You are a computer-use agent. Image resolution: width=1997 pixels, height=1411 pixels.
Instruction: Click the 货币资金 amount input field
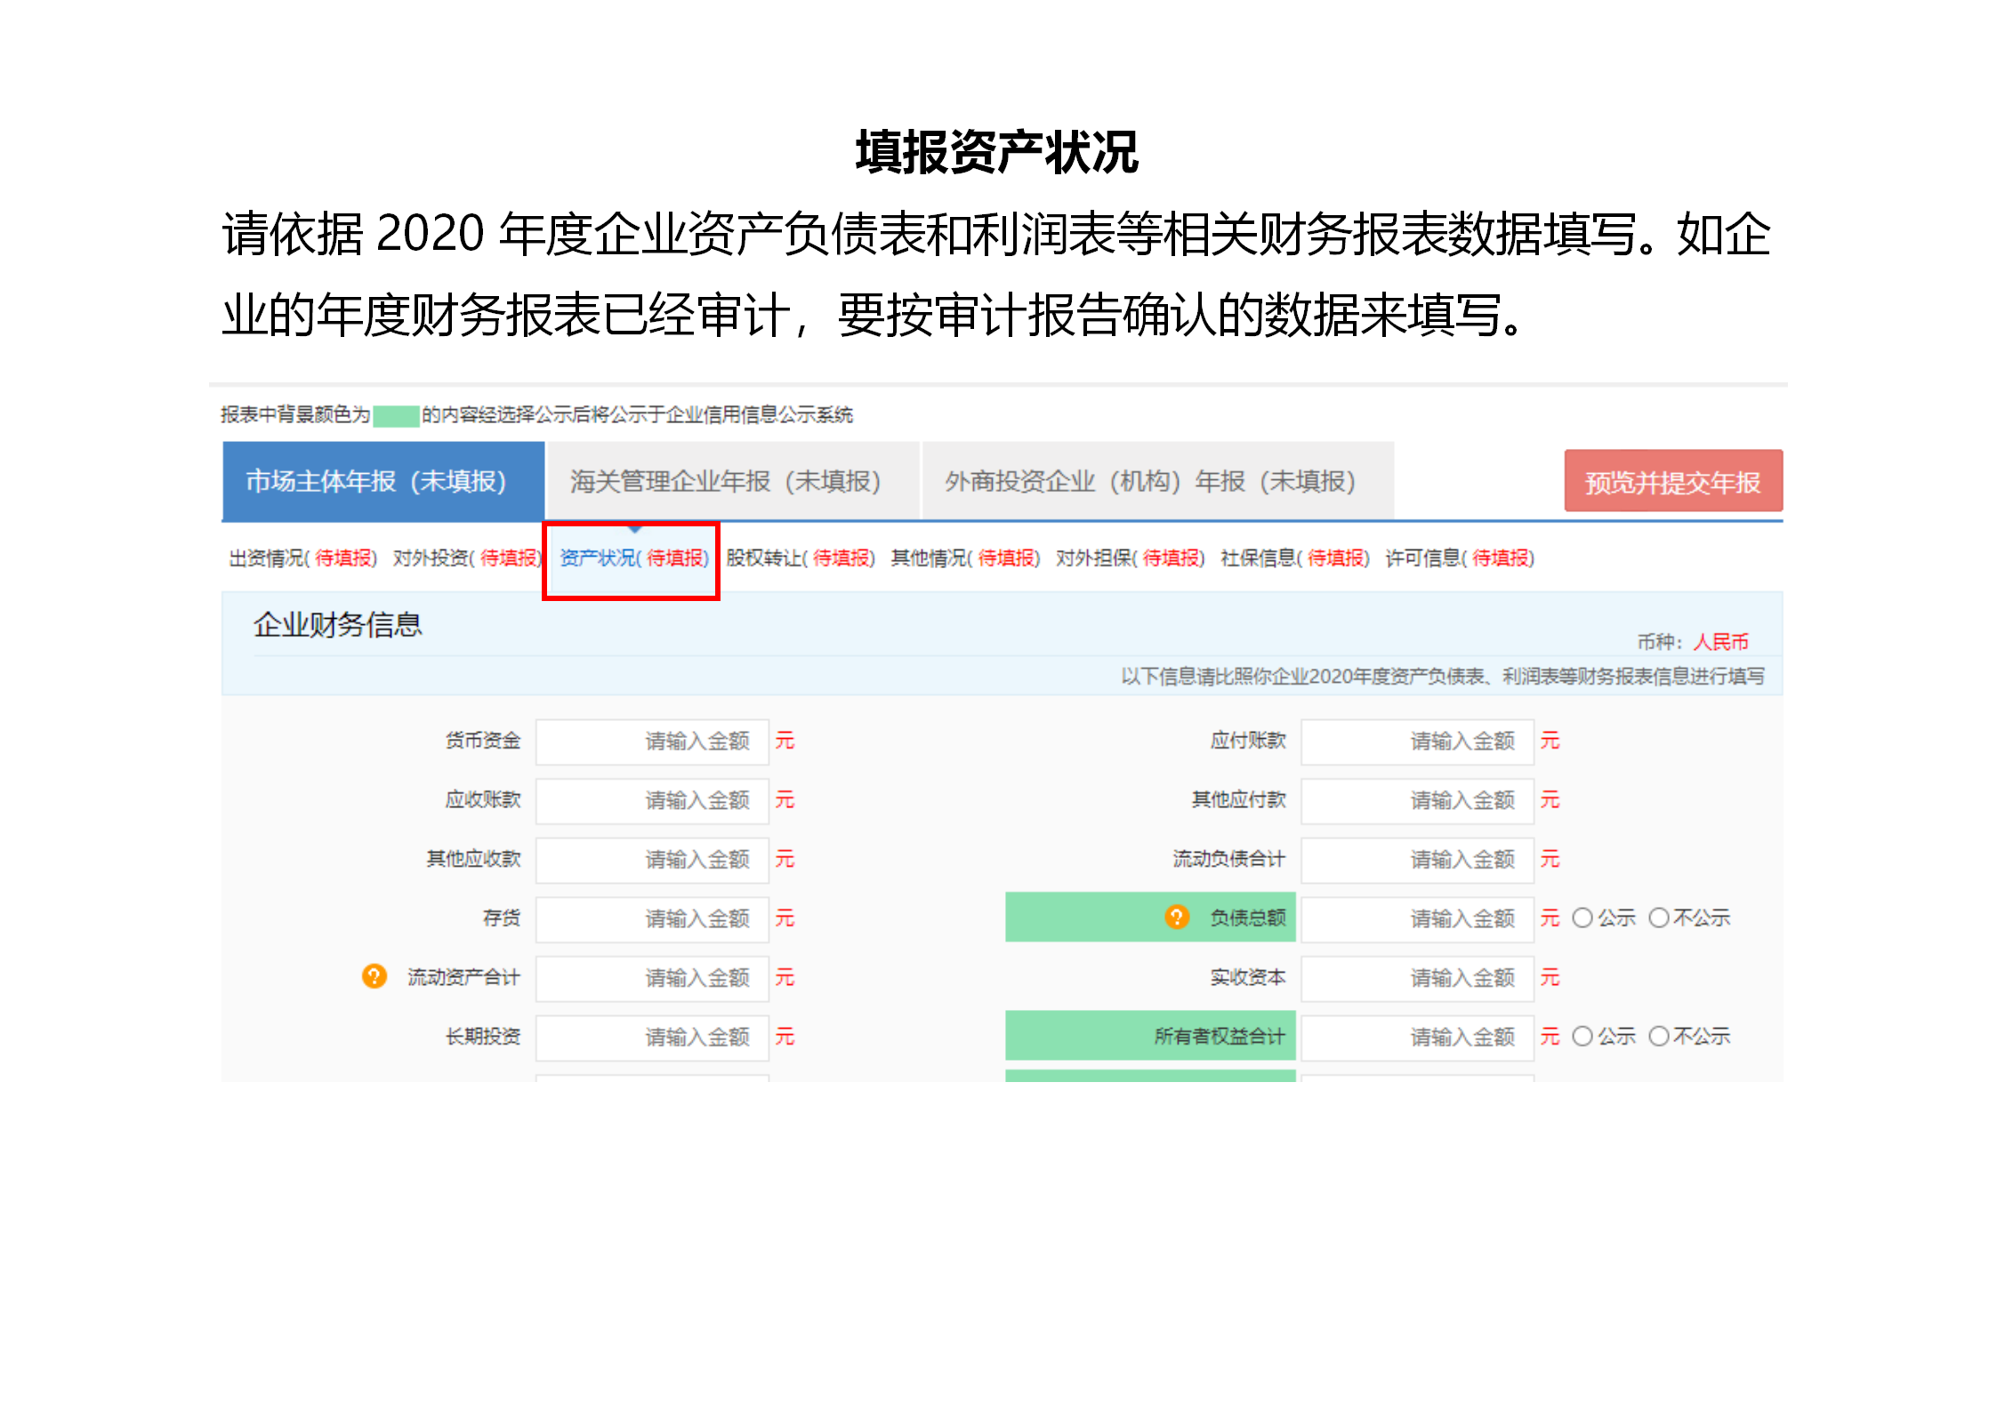tap(652, 741)
